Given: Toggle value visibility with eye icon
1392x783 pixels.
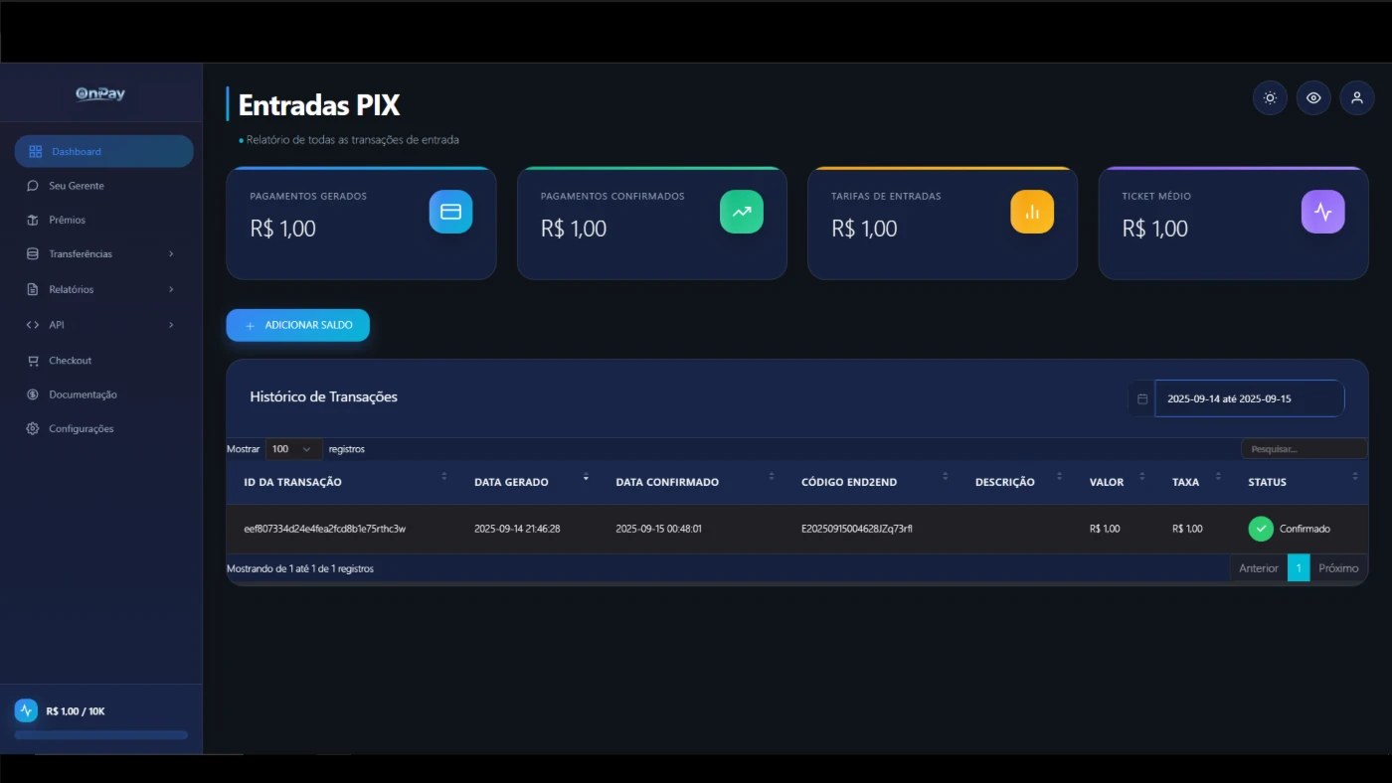Looking at the screenshot, I should (1313, 97).
